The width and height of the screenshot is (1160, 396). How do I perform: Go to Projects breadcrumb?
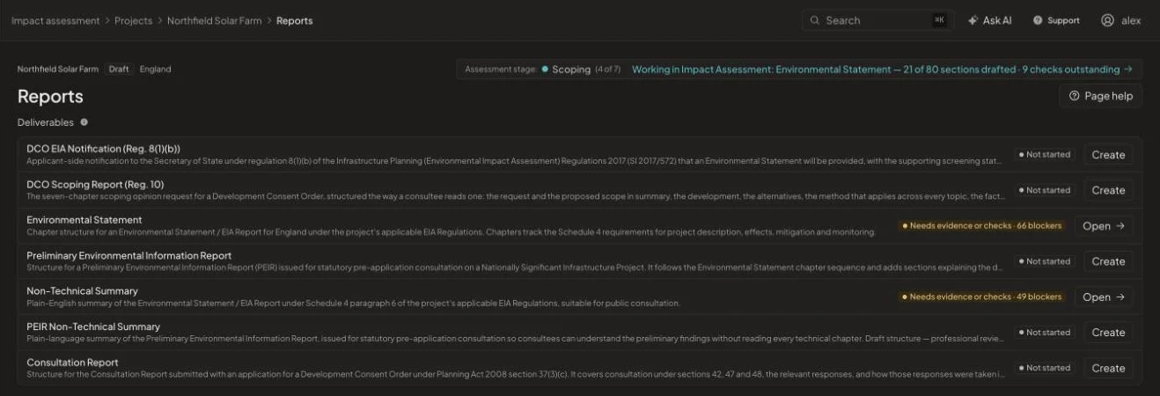[x=133, y=20]
